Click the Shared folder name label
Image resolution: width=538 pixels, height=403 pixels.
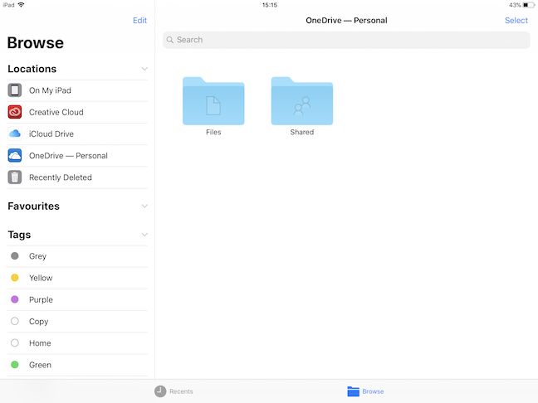(x=302, y=133)
